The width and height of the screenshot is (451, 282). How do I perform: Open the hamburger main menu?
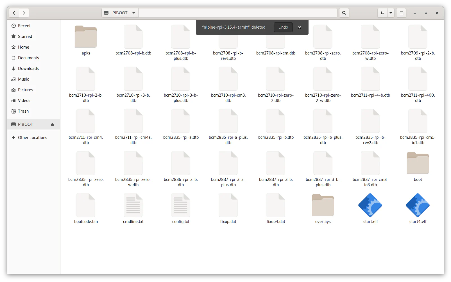tap(401, 13)
